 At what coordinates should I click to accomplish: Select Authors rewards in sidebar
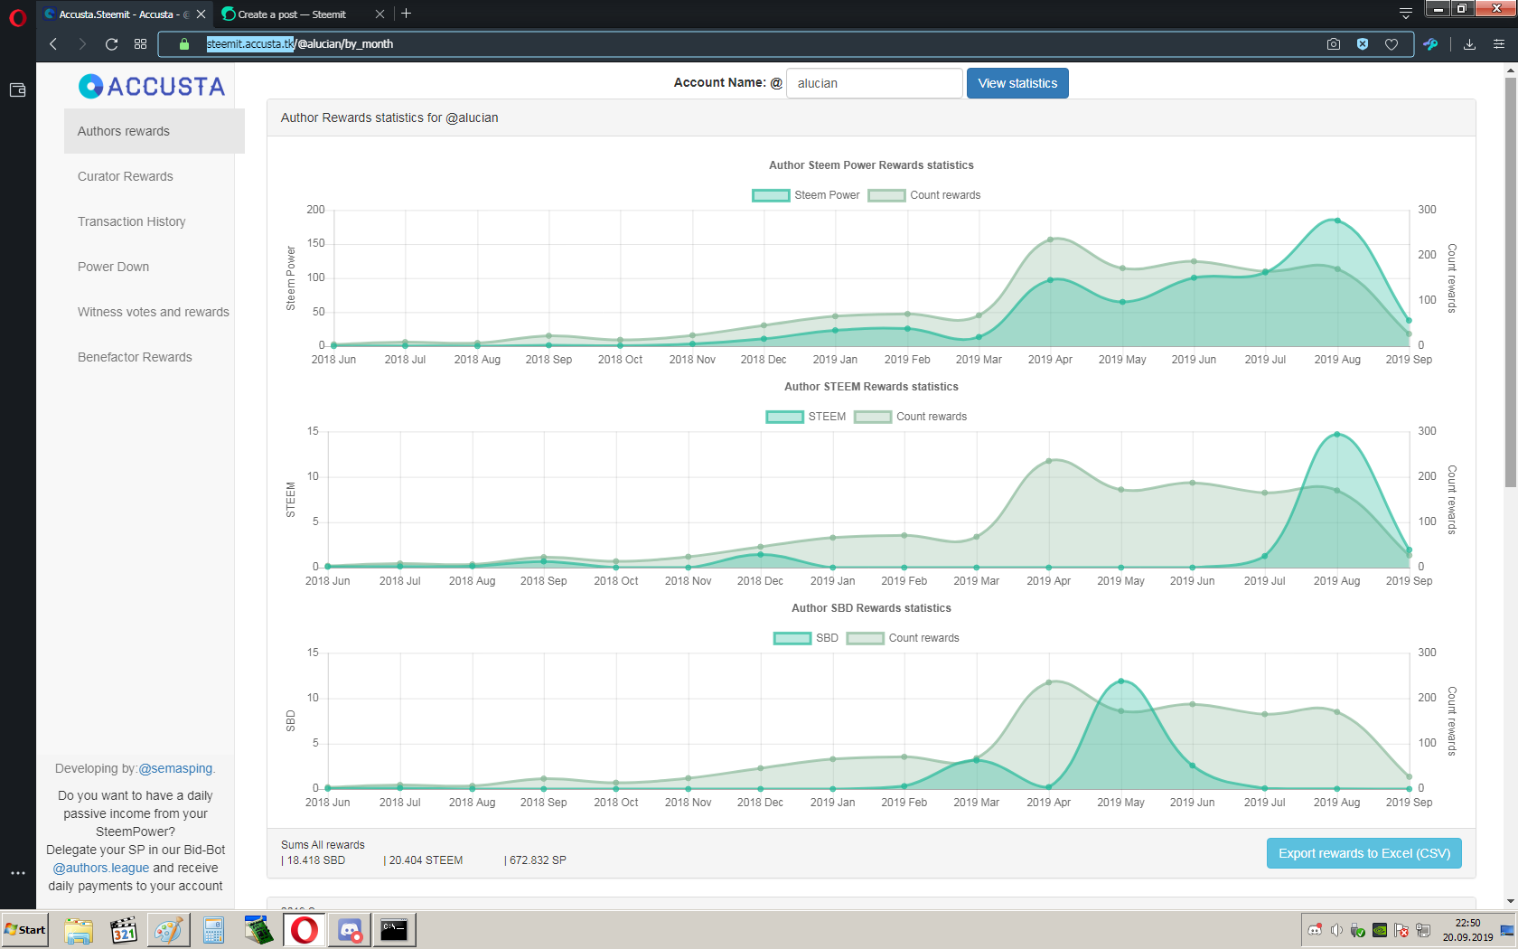pos(155,131)
